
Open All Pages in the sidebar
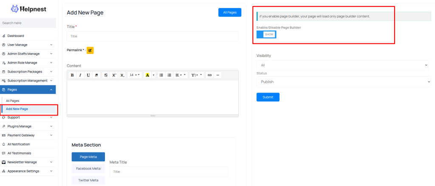pos(13,101)
